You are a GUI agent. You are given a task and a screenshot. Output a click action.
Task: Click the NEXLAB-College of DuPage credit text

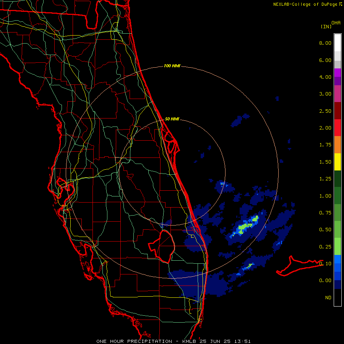[x=307, y=4]
